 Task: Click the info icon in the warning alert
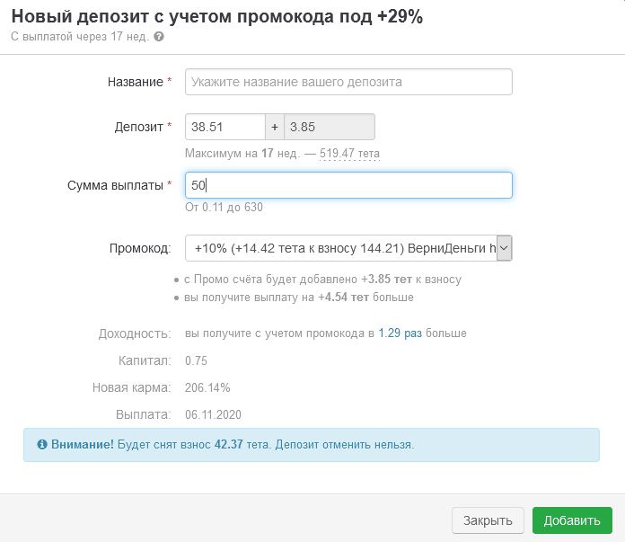pos(42,444)
